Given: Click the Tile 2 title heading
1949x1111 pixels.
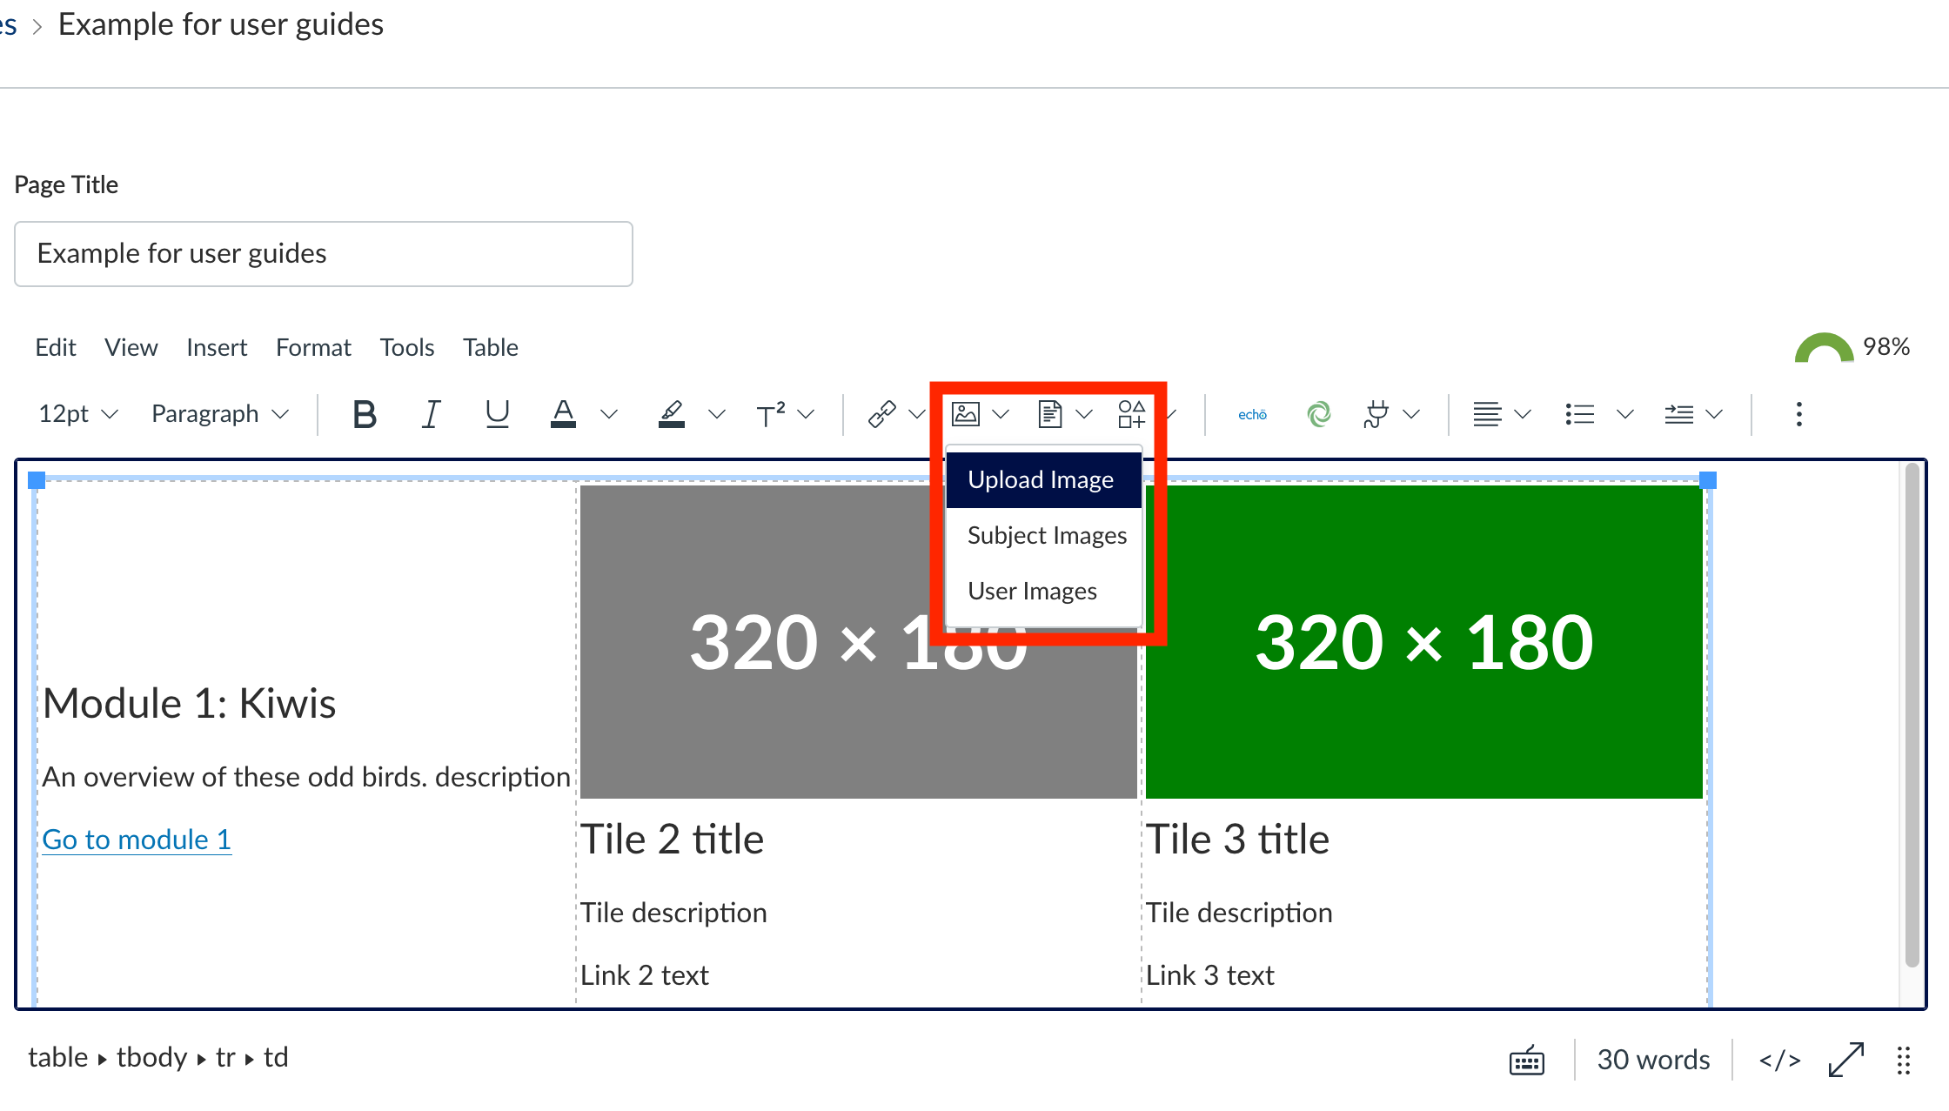Looking at the screenshot, I should pos(672,840).
